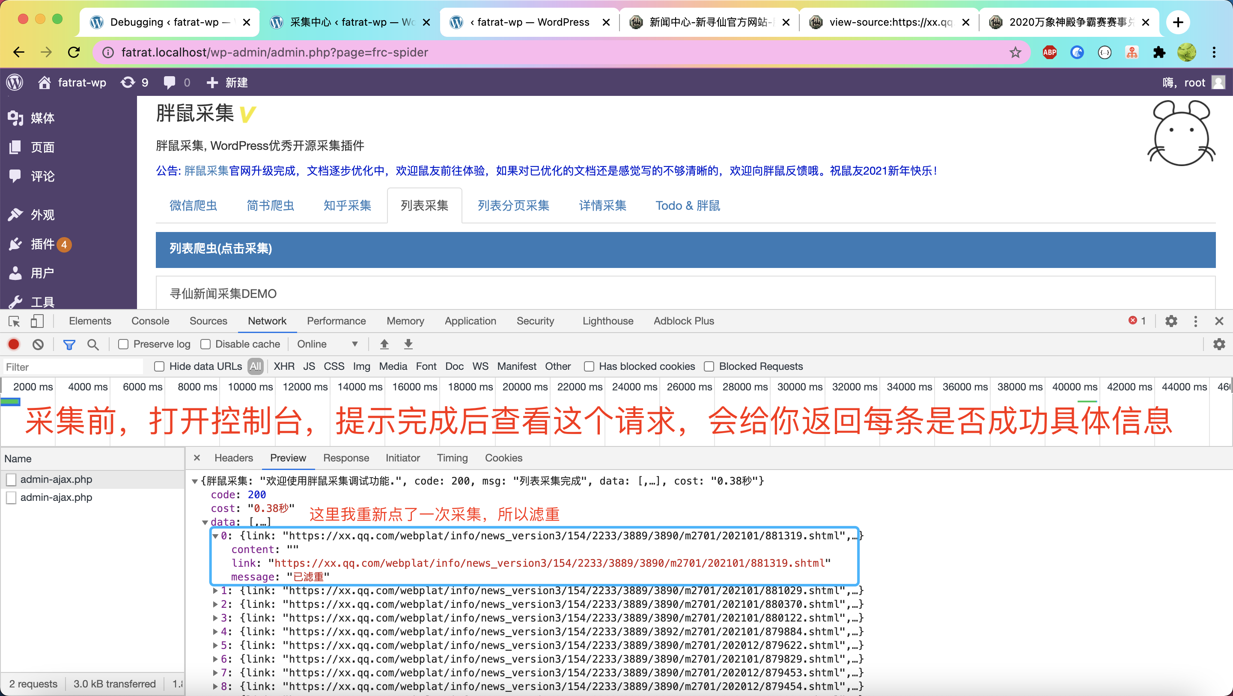
Task: Expand data item 4 ending 879884.shtml
Action: [x=215, y=632]
